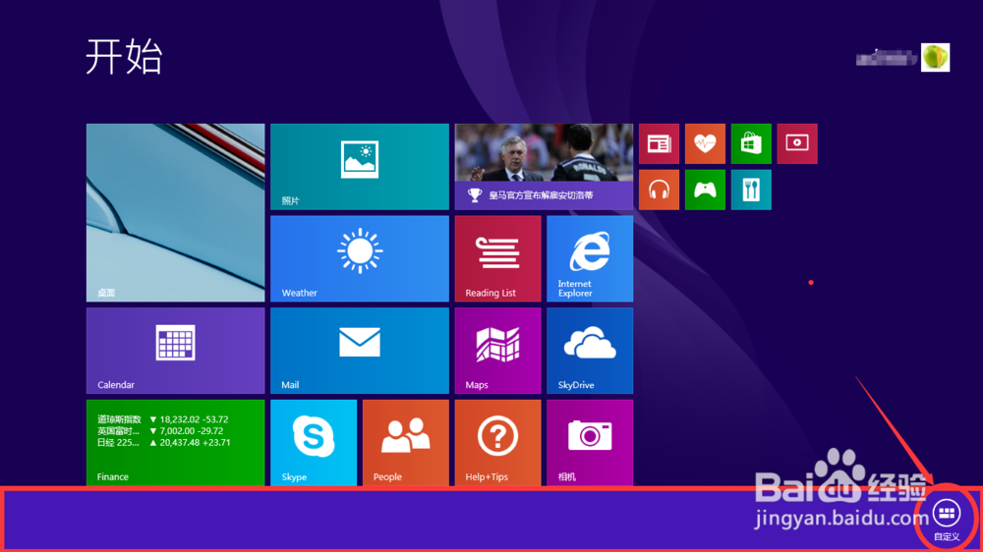Image resolution: width=983 pixels, height=552 pixels.
Task: Launch Internet Explorer tile
Action: (x=590, y=258)
